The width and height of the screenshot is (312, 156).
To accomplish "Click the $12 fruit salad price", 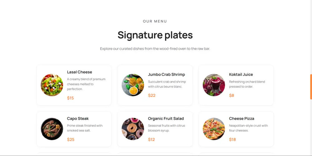I will pos(151,140).
